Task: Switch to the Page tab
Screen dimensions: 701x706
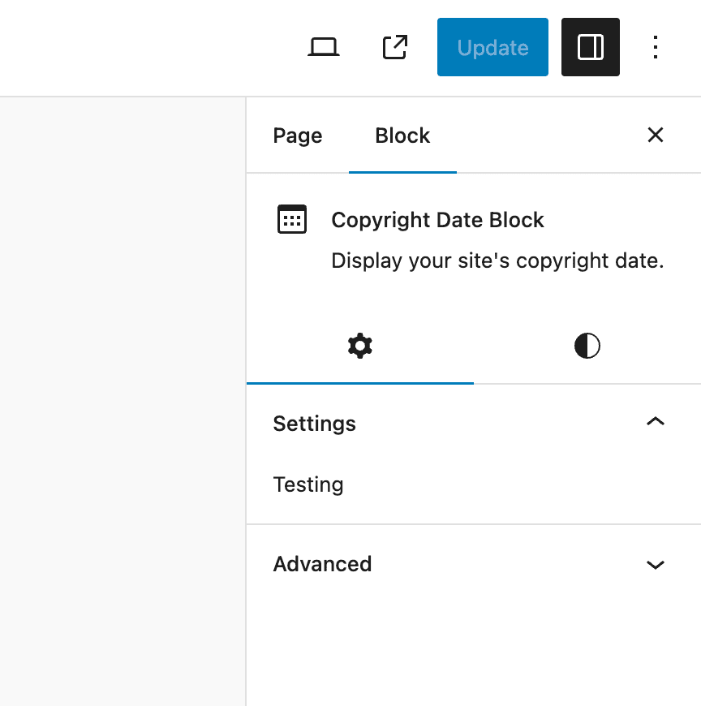Action: (297, 135)
